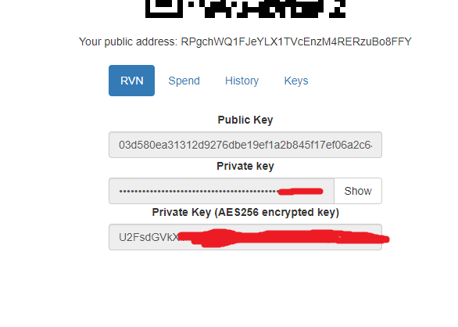Click the U2FsdGVkX text in encrypted field
Screen dimensions: 458x327
148,237
